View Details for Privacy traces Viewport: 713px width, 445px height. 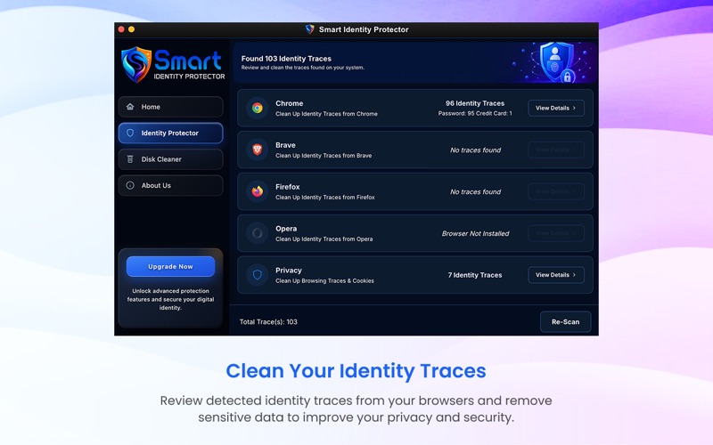tap(556, 275)
